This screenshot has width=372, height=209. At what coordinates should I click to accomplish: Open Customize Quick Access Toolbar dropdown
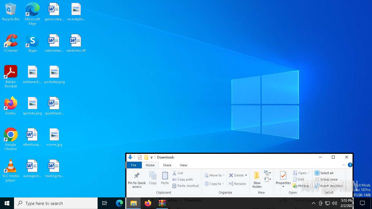[x=151, y=158]
